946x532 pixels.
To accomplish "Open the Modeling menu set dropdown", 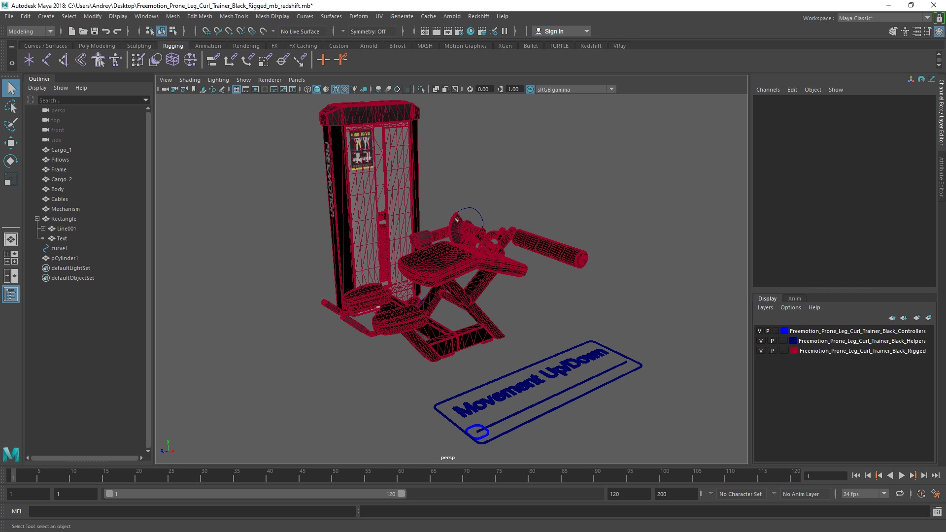I will 31,31.
